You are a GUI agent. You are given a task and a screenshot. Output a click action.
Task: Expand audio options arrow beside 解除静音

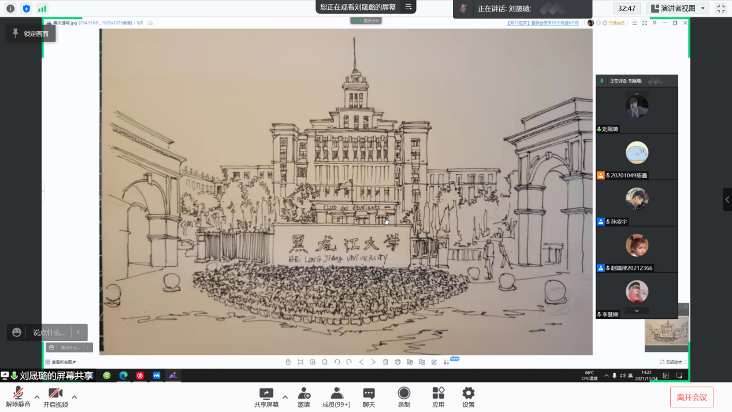37,397
